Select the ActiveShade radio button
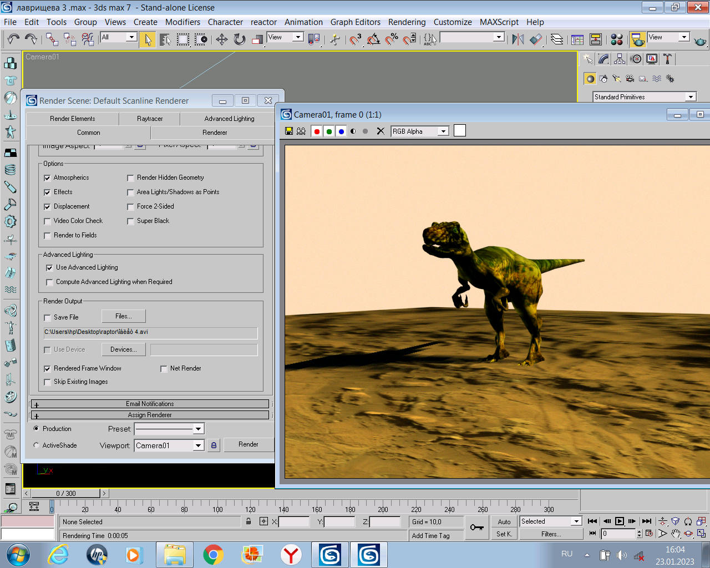710x568 pixels. tap(36, 445)
